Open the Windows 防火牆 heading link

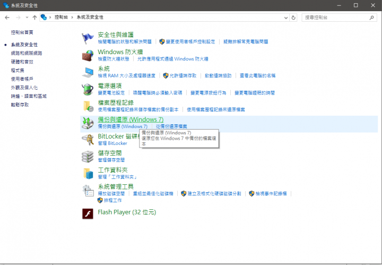[120, 52]
